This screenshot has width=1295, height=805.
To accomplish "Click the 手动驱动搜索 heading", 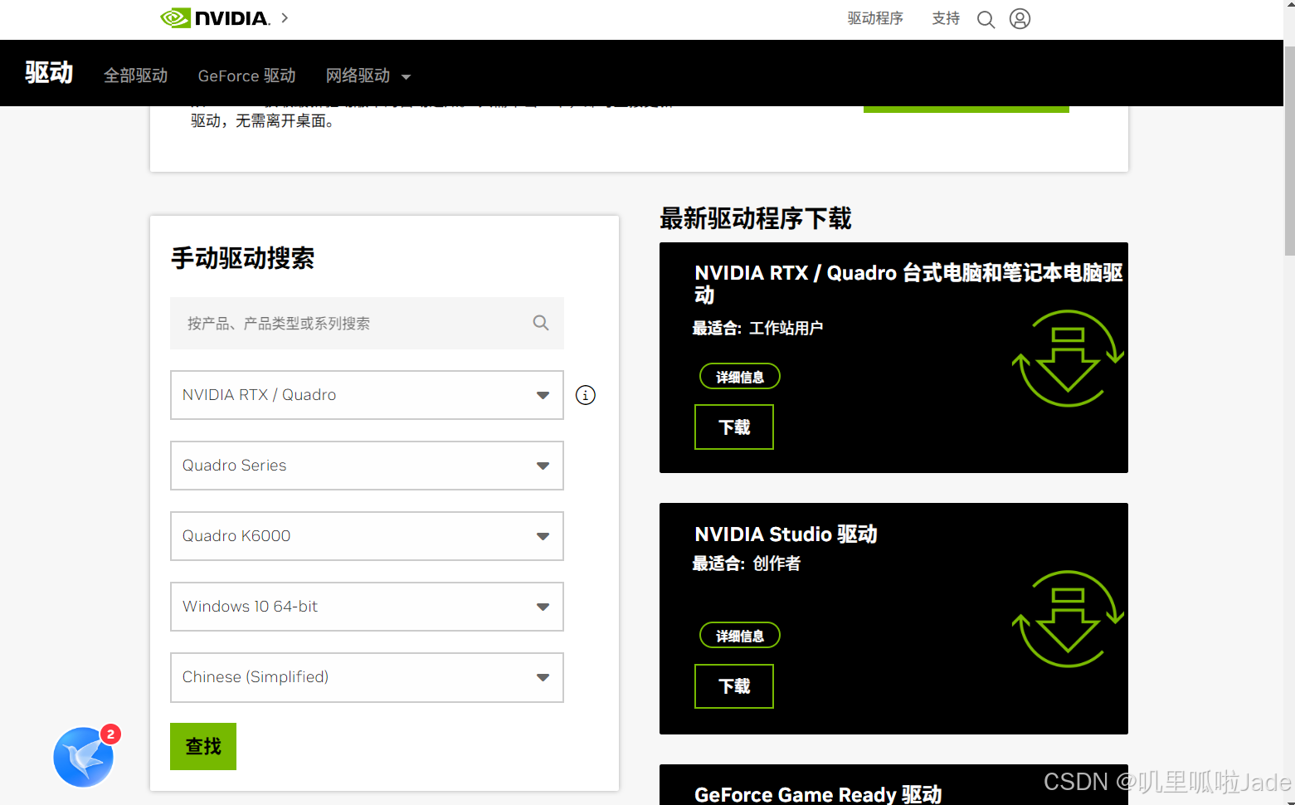I will point(242,258).
